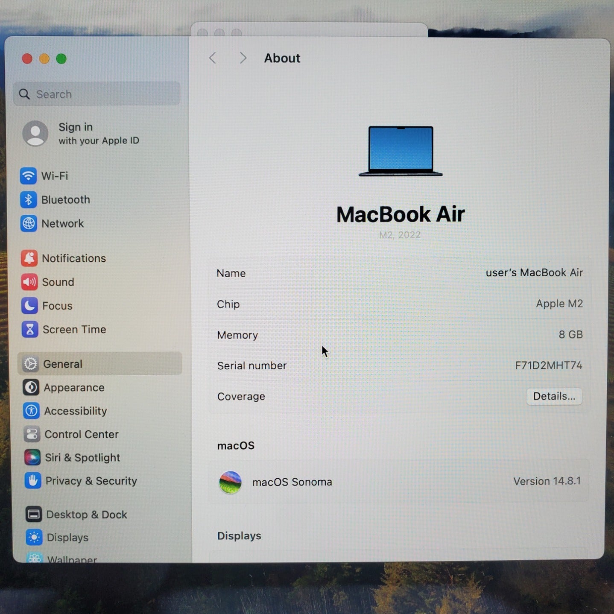The height and width of the screenshot is (614, 614).
Task: Click the computer name user's MacBook Air
Action: (x=534, y=273)
